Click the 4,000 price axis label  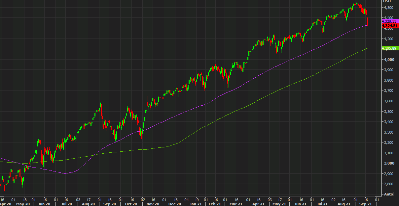pos(388,60)
